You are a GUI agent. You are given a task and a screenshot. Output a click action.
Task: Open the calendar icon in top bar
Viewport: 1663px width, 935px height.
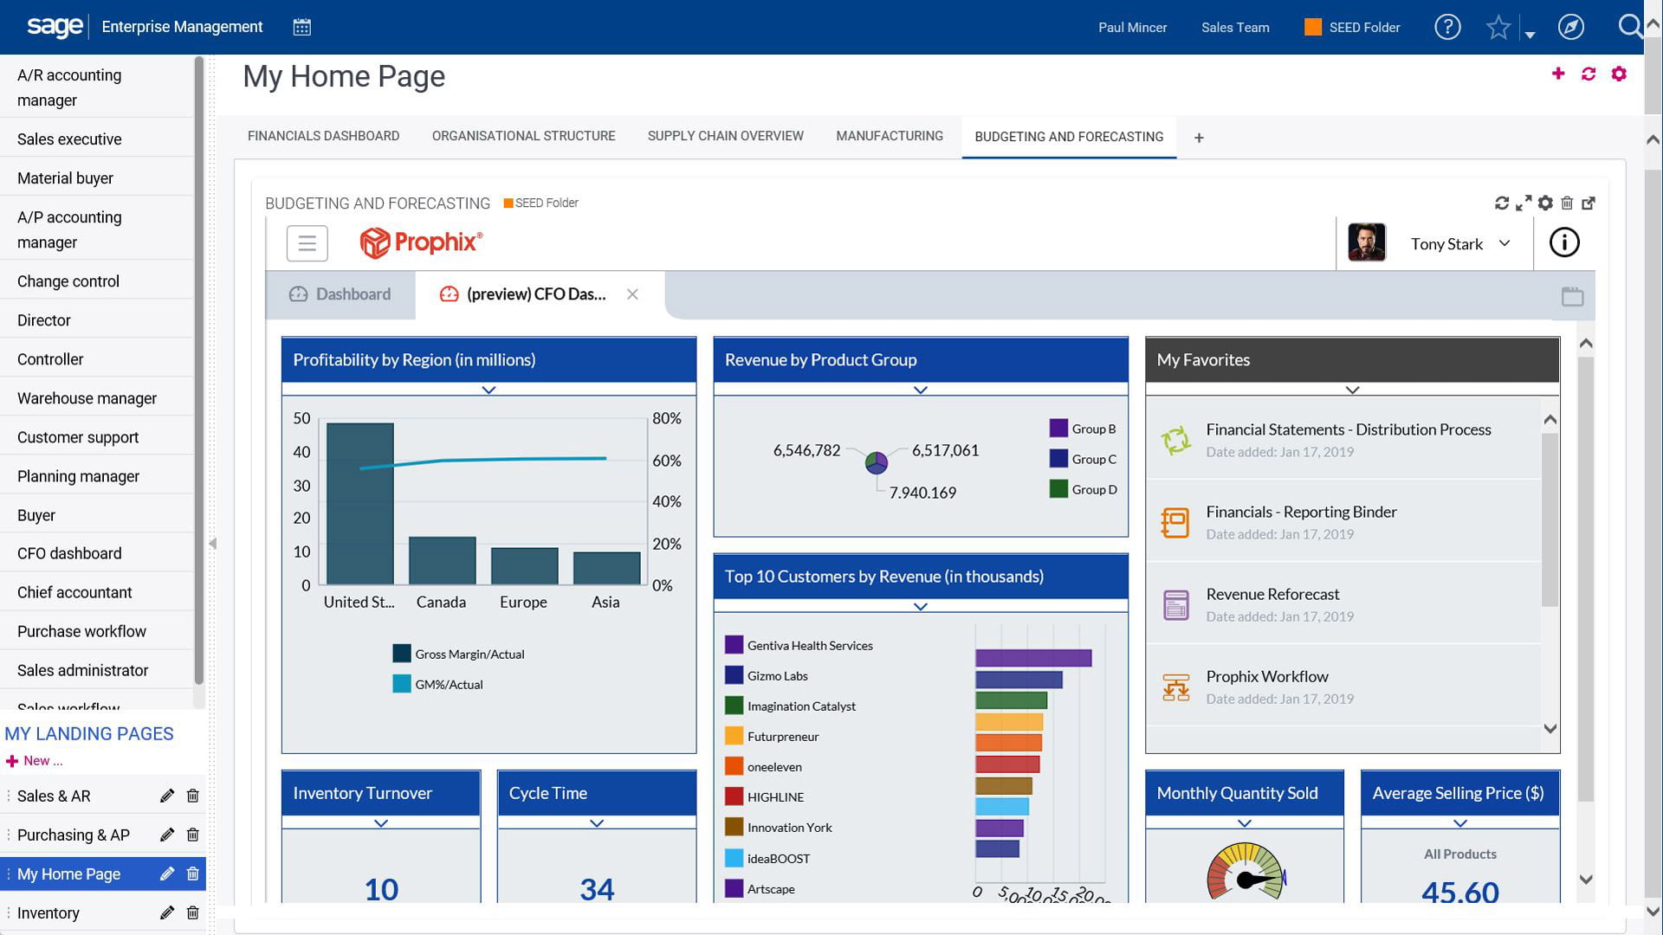pos(301,27)
